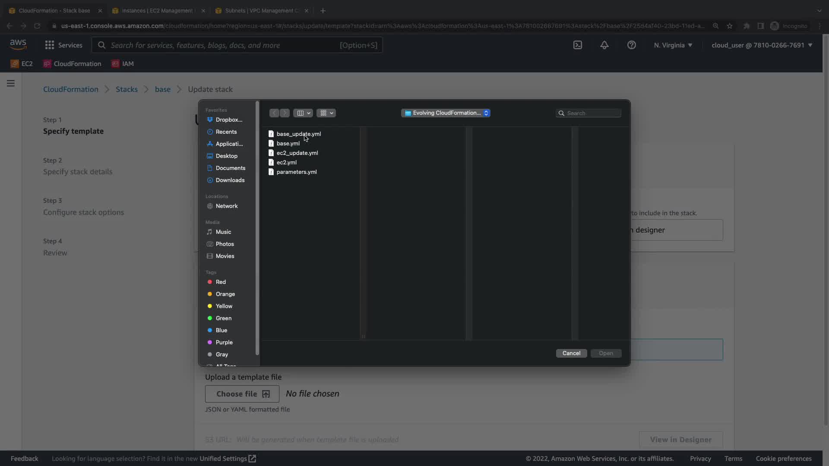Click Cancel in the file dialog
This screenshot has width=829, height=466.
point(571,353)
